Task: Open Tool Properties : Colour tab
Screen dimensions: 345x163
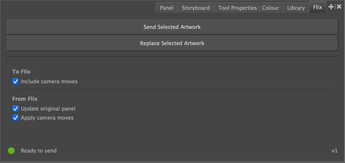Action: tap(249, 8)
